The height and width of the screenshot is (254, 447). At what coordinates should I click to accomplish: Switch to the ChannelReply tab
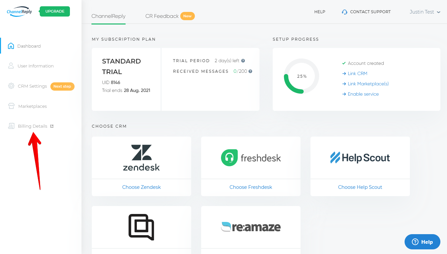[108, 16]
